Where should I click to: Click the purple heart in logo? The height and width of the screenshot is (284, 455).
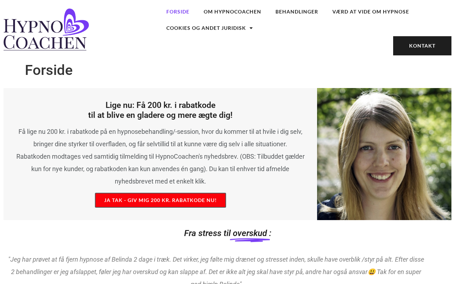click(76, 22)
